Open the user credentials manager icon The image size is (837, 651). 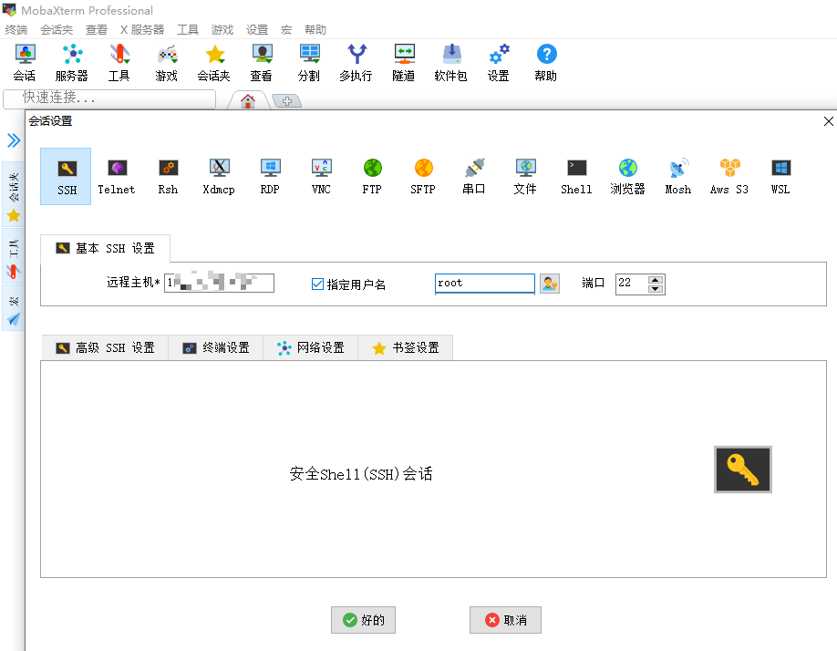click(x=549, y=284)
